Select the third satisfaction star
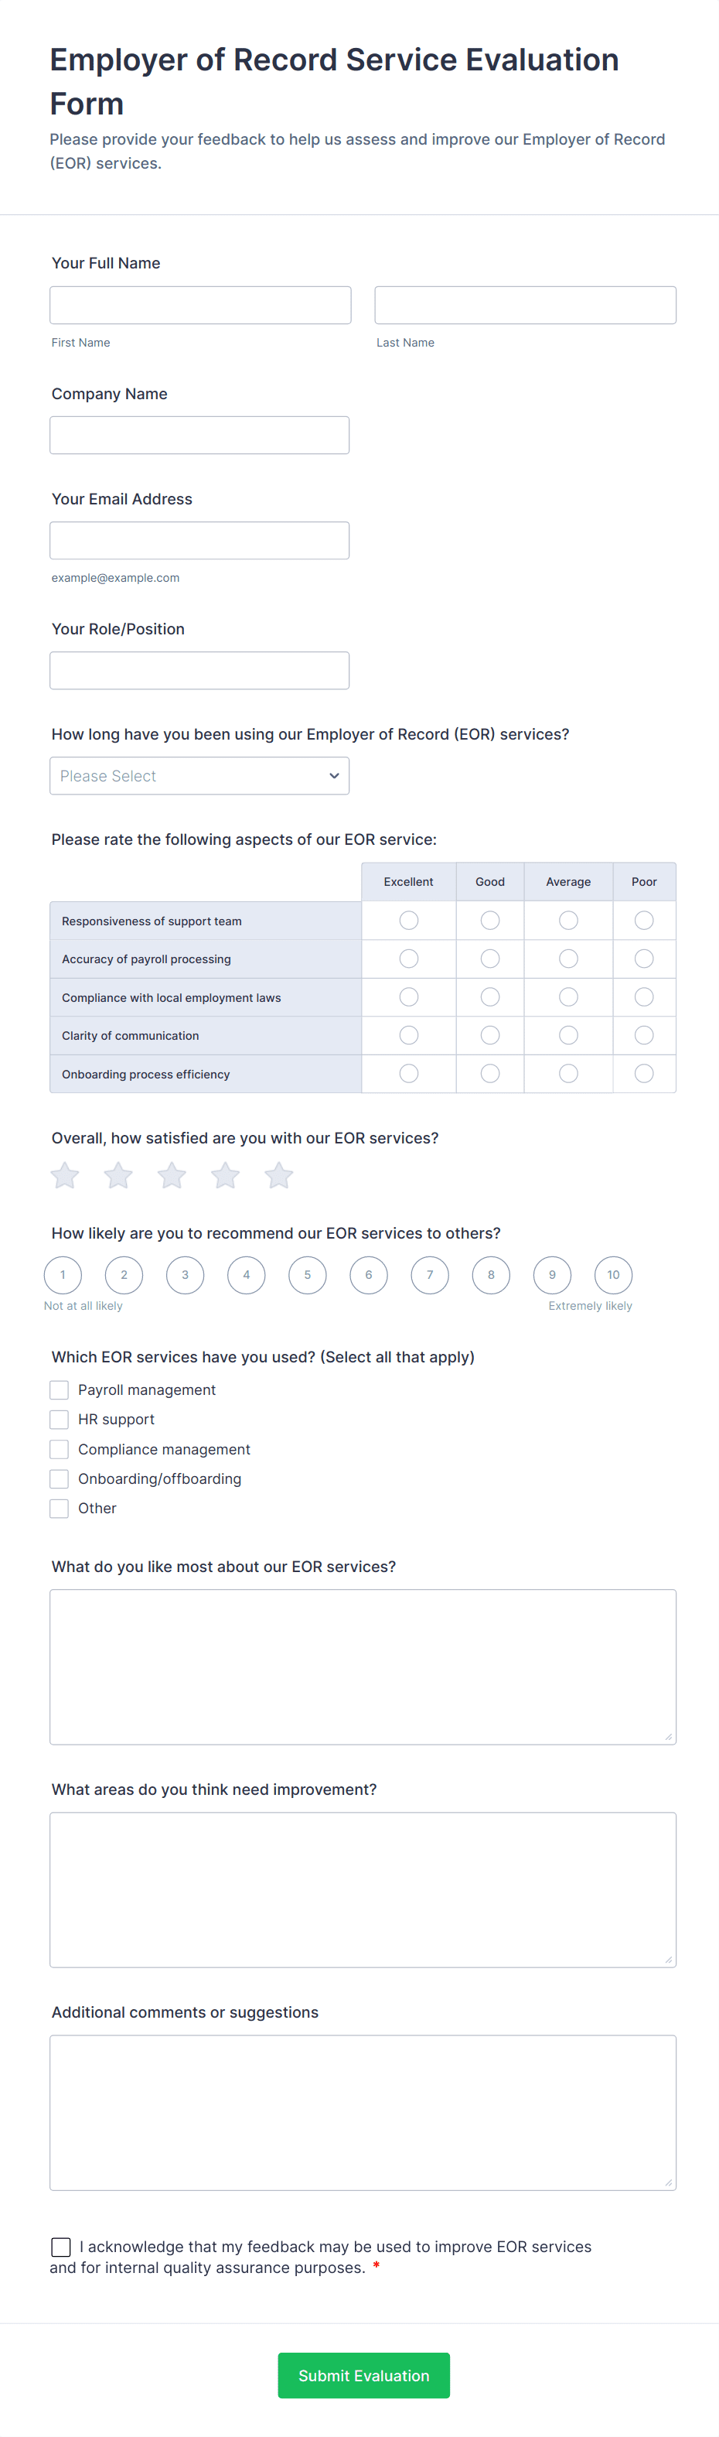719x2437 pixels. click(x=172, y=1175)
